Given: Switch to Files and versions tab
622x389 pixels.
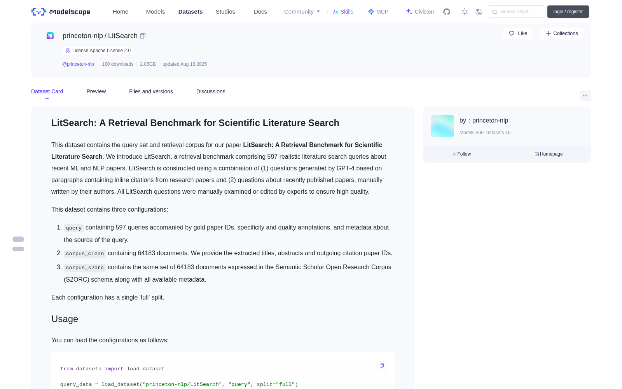Looking at the screenshot, I should tap(151, 91).
